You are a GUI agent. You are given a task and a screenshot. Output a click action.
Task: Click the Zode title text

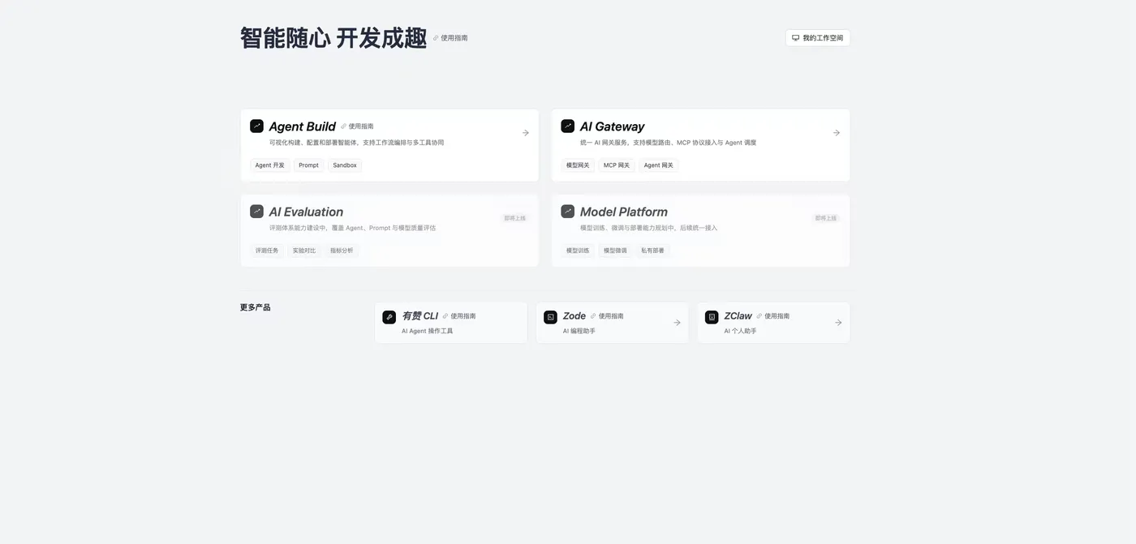click(574, 316)
